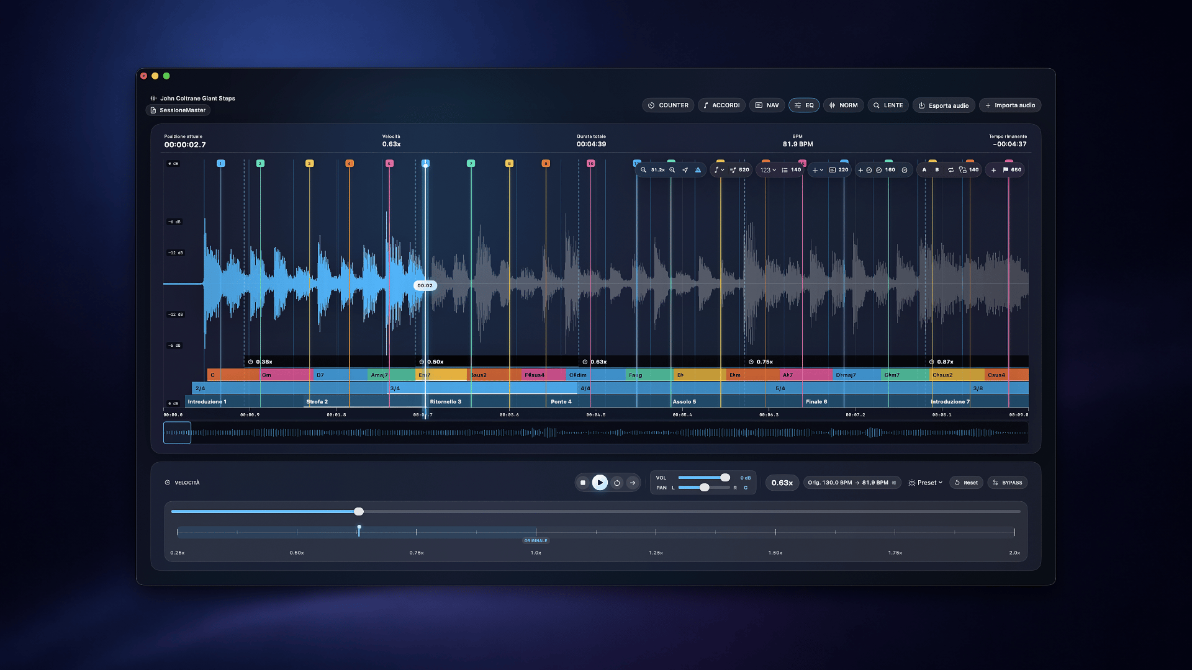Click the 5/4 time signature segment

tap(869, 388)
